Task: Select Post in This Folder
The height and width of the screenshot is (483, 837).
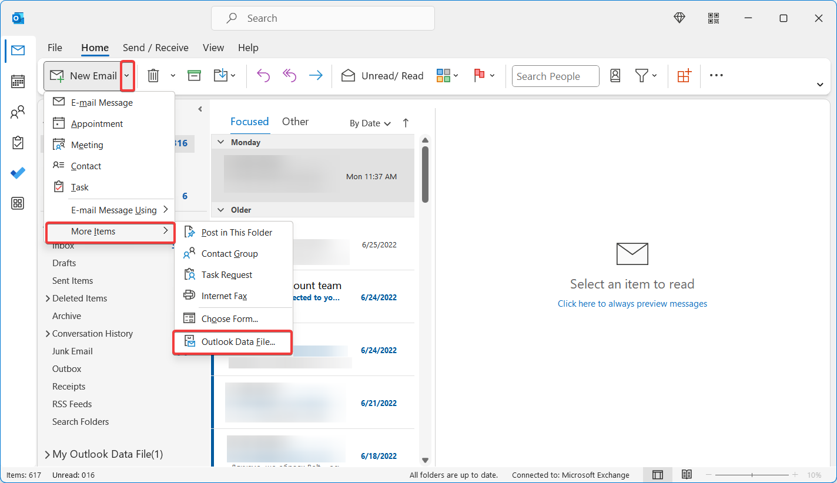Action: (234, 232)
